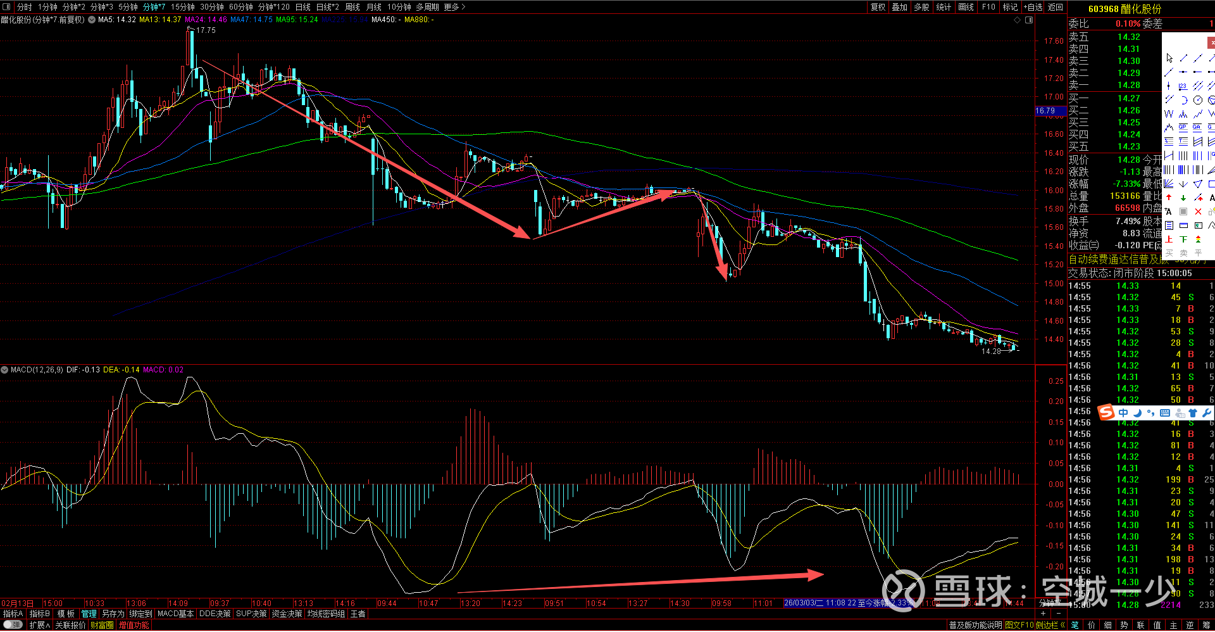
Task: Select the arrow pointer drawing tool
Action: pyautogui.click(x=1169, y=58)
